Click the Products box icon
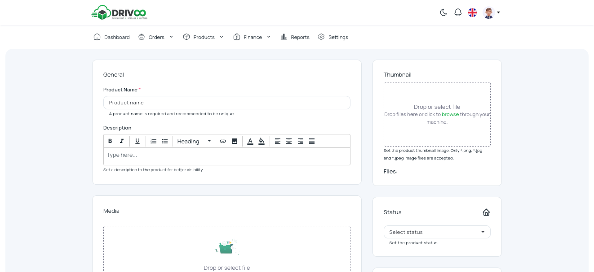594x272 pixels. (x=186, y=37)
